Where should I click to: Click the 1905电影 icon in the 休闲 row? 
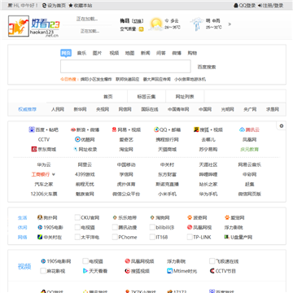pyautogui.click(x=40, y=227)
